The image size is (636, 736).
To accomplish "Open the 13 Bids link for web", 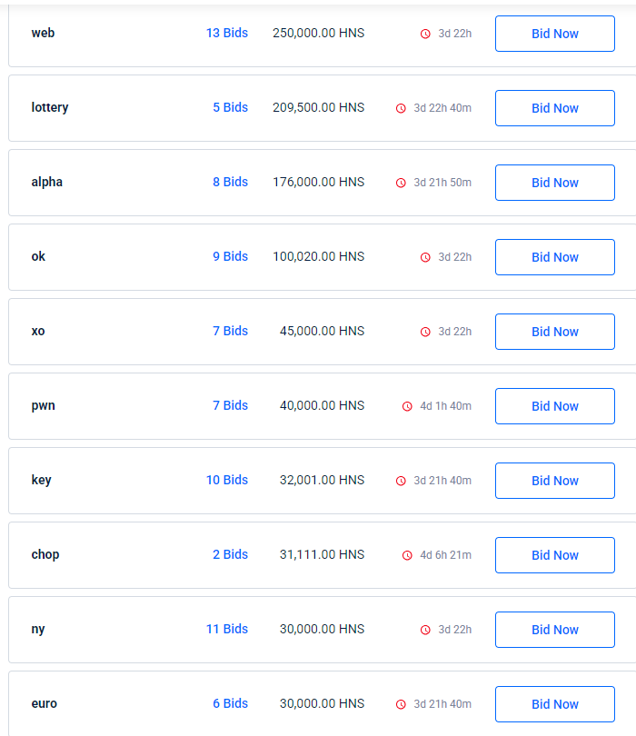I will point(226,33).
